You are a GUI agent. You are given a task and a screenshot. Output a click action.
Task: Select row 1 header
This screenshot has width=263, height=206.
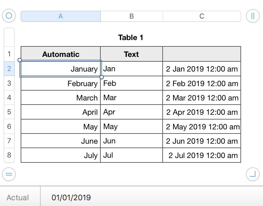(9, 54)
